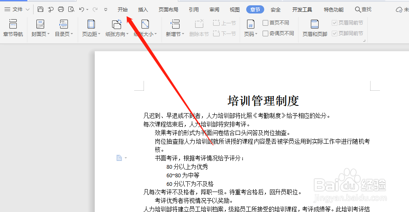The height and width of the screenshot is (212, 409).
Task: Click the Undo arrow icon
Action: coord(82,9)
